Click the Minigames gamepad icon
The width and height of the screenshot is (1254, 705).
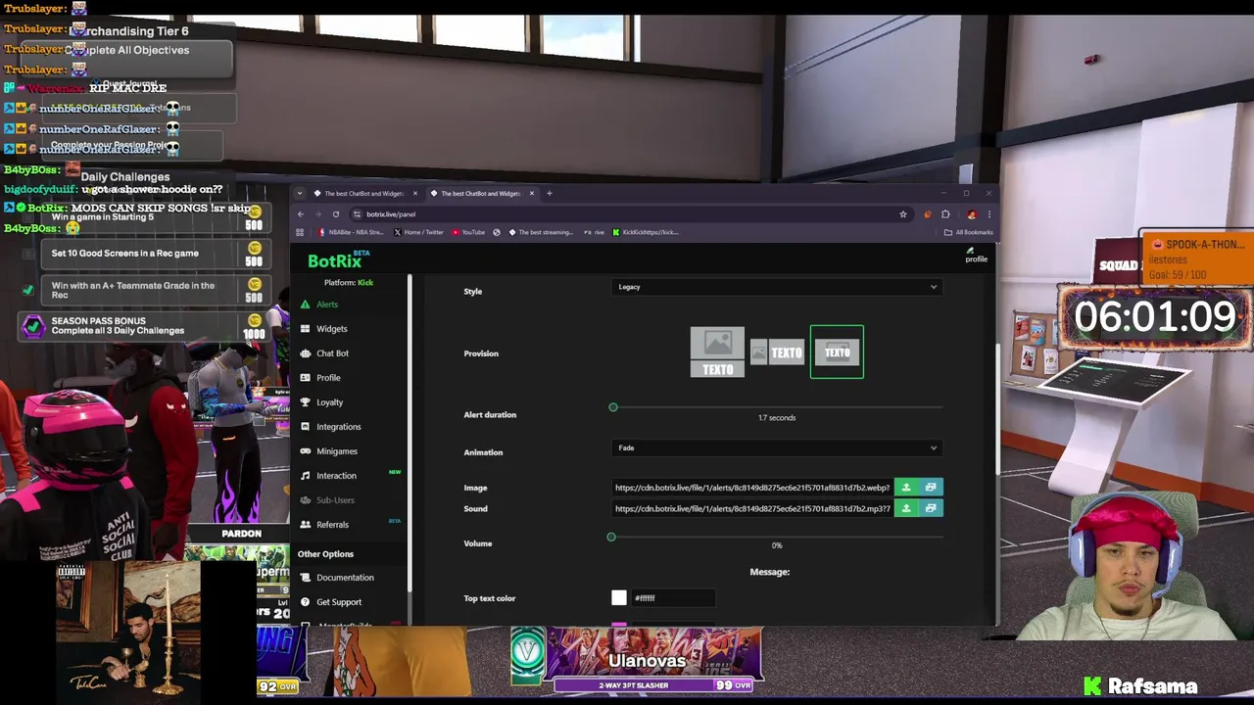click(x=306, y=451)
